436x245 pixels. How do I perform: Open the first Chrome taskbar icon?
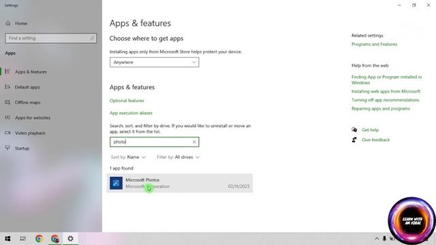point(40,239)
